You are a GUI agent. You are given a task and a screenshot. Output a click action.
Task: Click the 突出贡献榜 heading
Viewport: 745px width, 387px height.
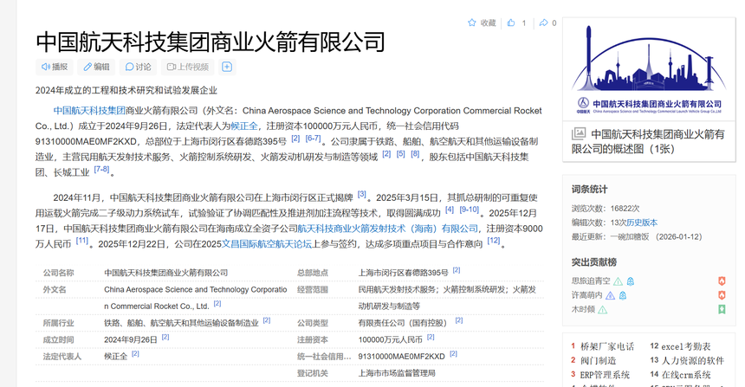(x=594, y=262)
